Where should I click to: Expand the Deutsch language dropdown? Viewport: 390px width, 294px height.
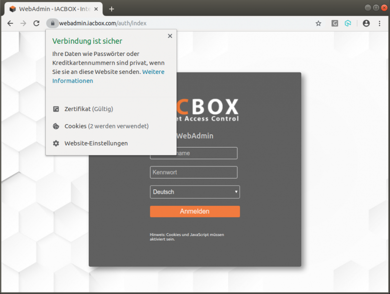click(x=195, y=192)
